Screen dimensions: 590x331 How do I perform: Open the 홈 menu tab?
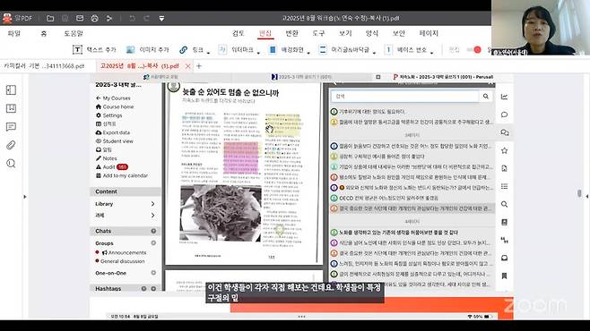pyautogui.click(x=44, y=33)
